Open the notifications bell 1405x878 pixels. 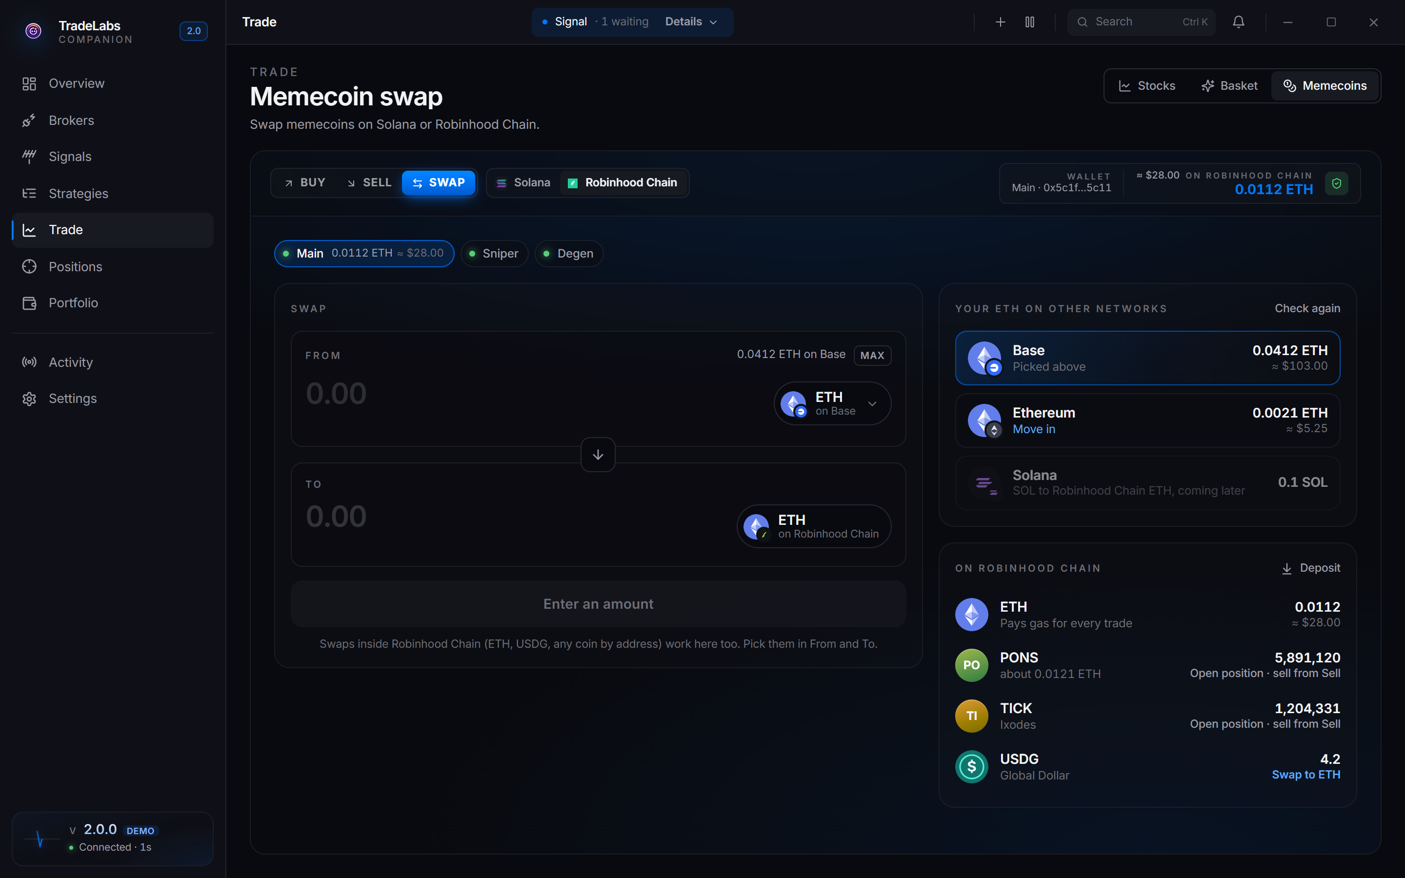click(1238, 22)
